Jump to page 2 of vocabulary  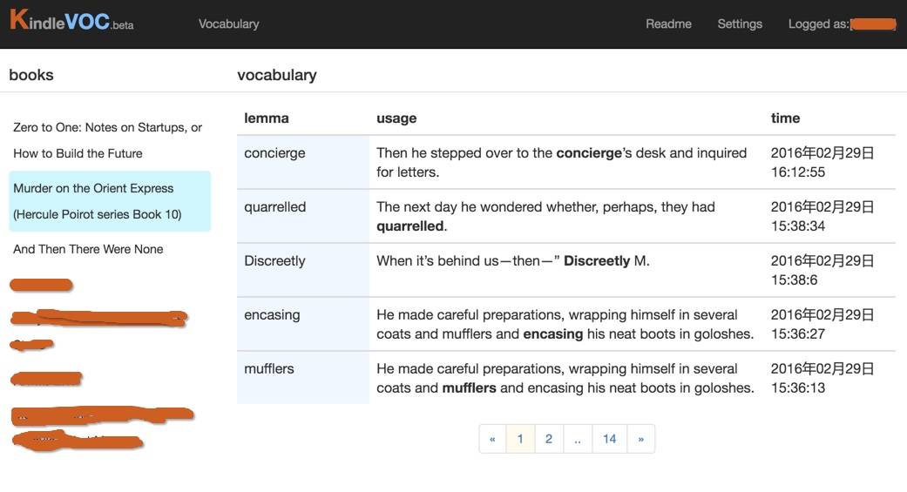549,439
